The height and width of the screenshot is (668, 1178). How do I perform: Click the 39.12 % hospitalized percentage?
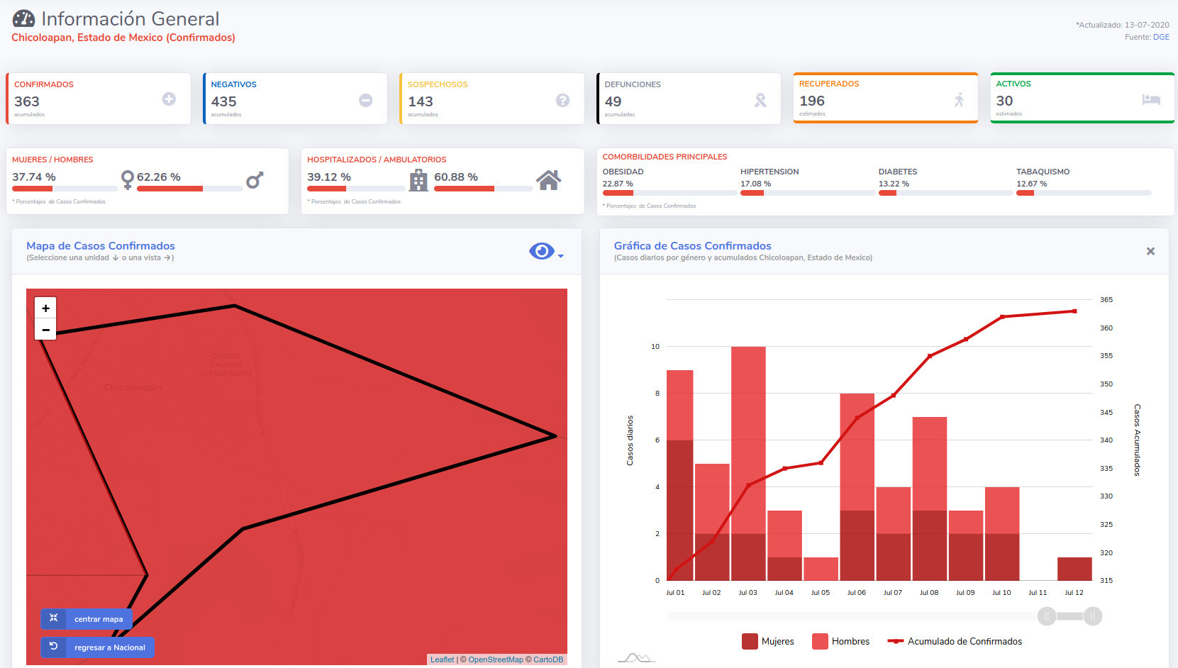(x=329, y=177)
